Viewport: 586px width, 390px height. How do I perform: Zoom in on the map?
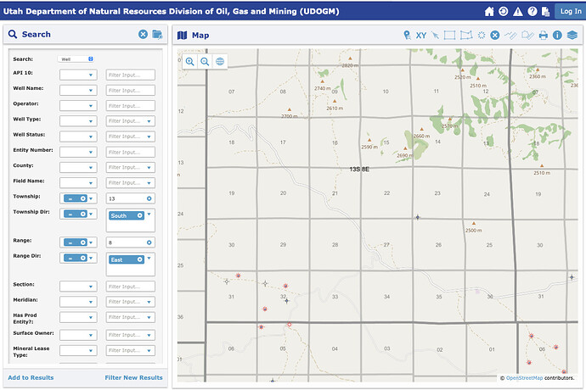point(190,62)
